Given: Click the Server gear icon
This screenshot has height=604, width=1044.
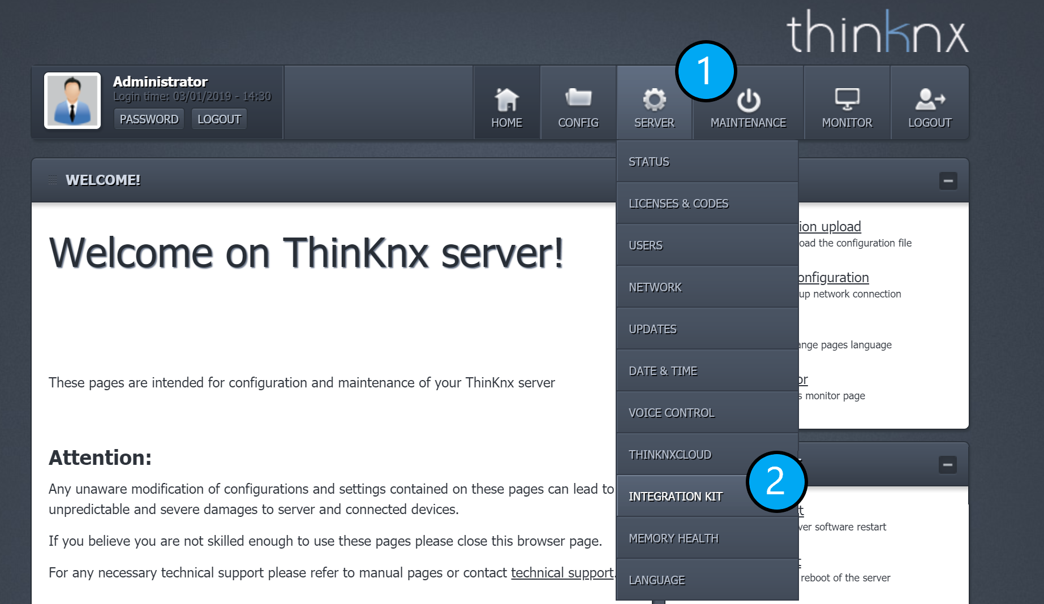Looking at the screenshot, I should 654,100.
